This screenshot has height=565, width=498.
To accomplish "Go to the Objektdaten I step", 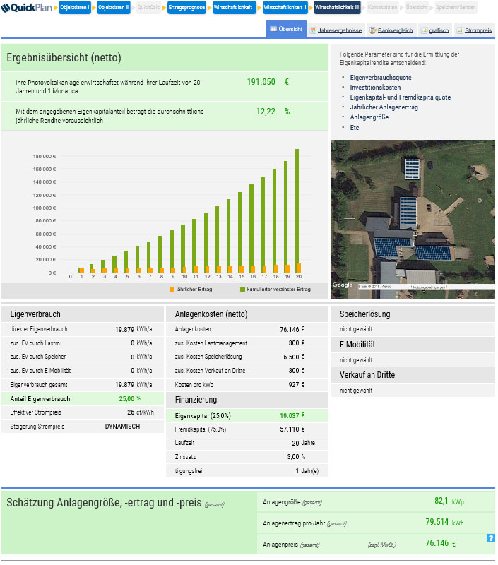I will pos(74,8).
